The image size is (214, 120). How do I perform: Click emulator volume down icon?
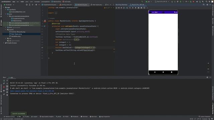[121, 8]
